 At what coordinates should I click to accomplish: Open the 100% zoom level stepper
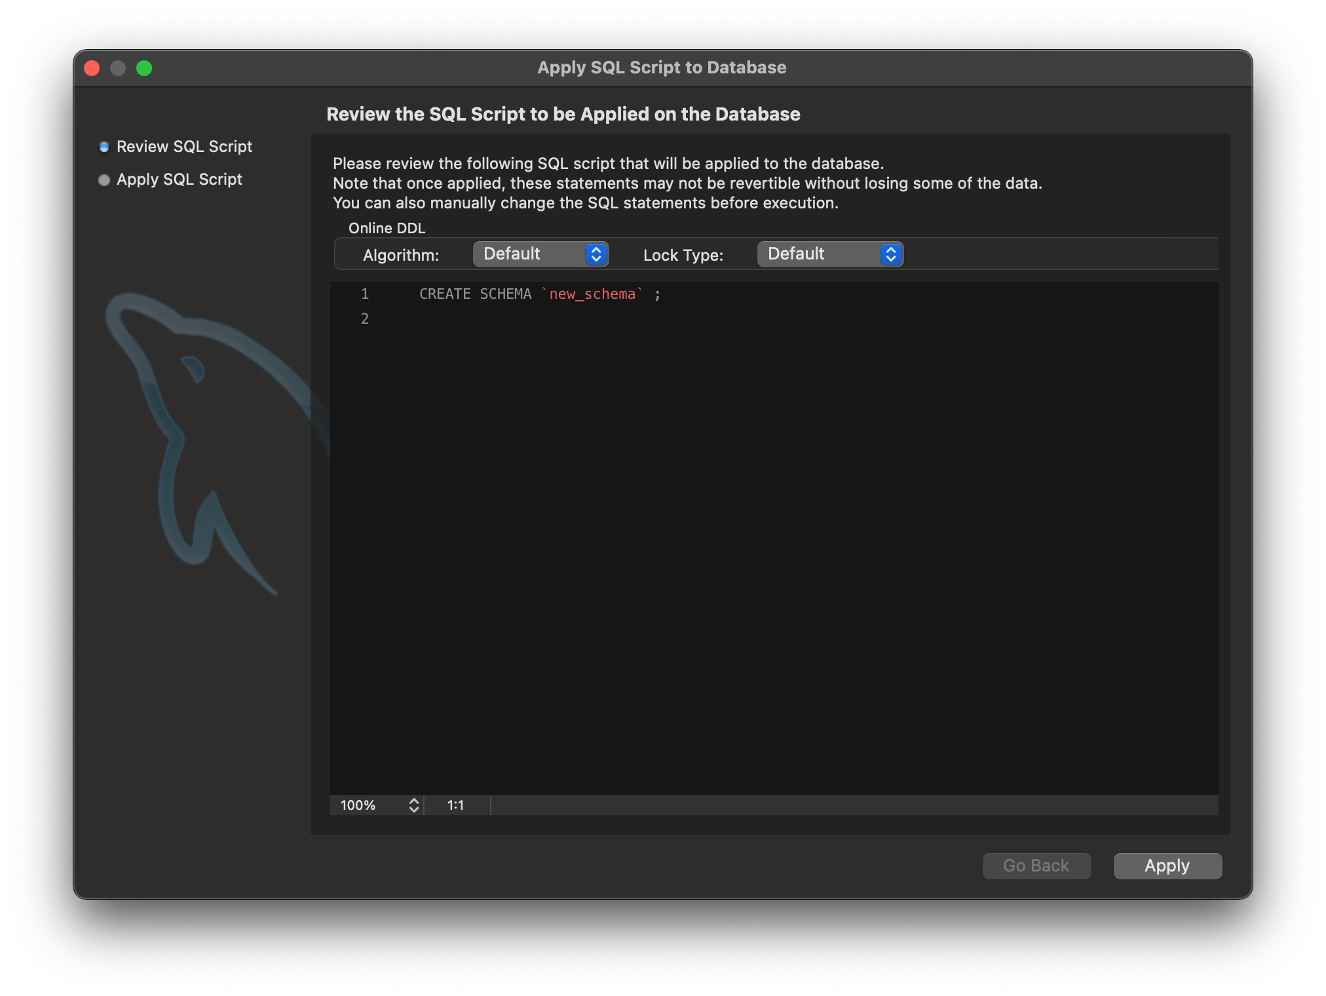point(377,805)
